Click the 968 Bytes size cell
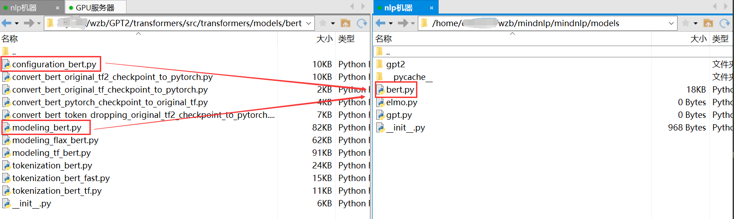Image resolution: width=734 pixels, height=219 pixels. tap(687, 128)
